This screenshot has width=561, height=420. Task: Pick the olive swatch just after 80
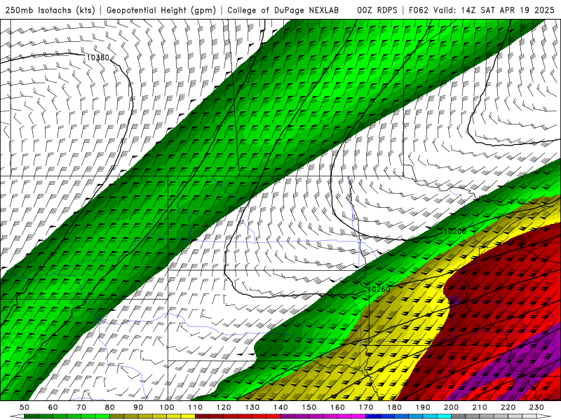pyautogui.click(x=117, y=416)
